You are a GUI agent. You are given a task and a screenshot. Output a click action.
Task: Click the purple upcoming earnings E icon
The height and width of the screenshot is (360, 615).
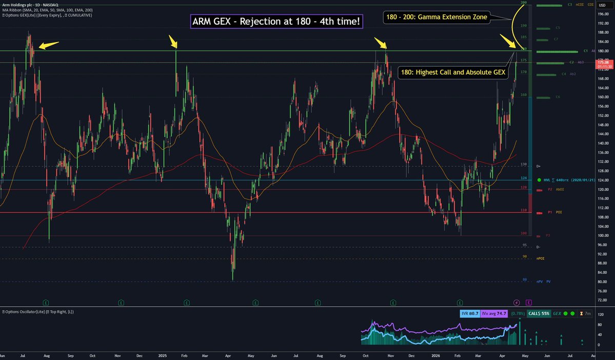pos(529,303)
